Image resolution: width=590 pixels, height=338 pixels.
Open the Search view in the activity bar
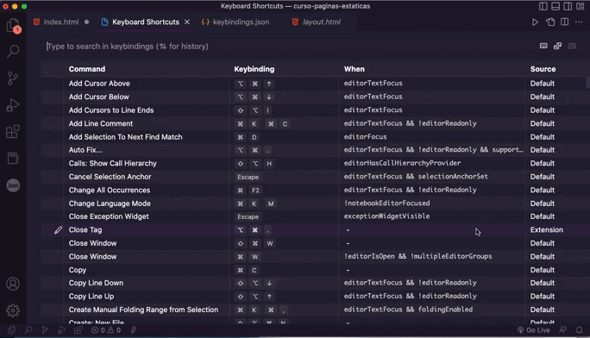[x=13, y=51]
